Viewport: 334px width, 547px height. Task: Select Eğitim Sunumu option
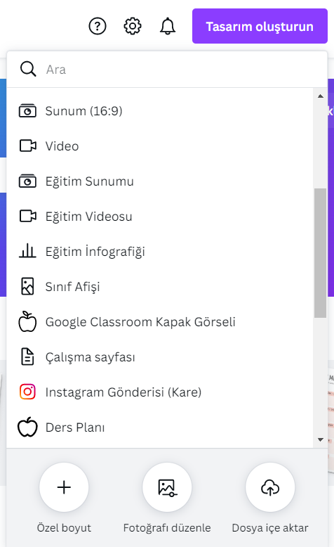coord(160,181)
